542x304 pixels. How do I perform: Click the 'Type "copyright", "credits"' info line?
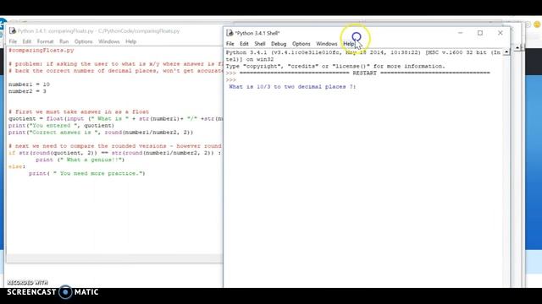click(x=335, y=66)
